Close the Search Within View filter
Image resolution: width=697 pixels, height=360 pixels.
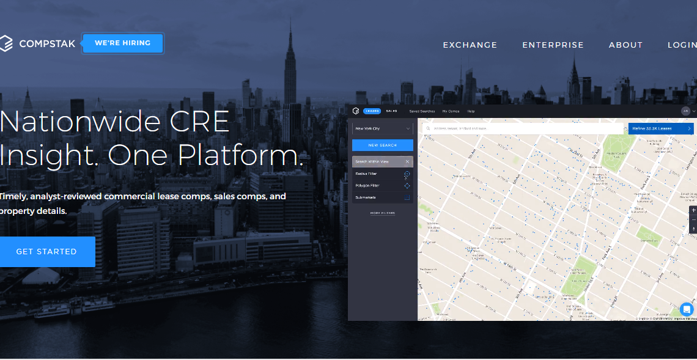407,161
